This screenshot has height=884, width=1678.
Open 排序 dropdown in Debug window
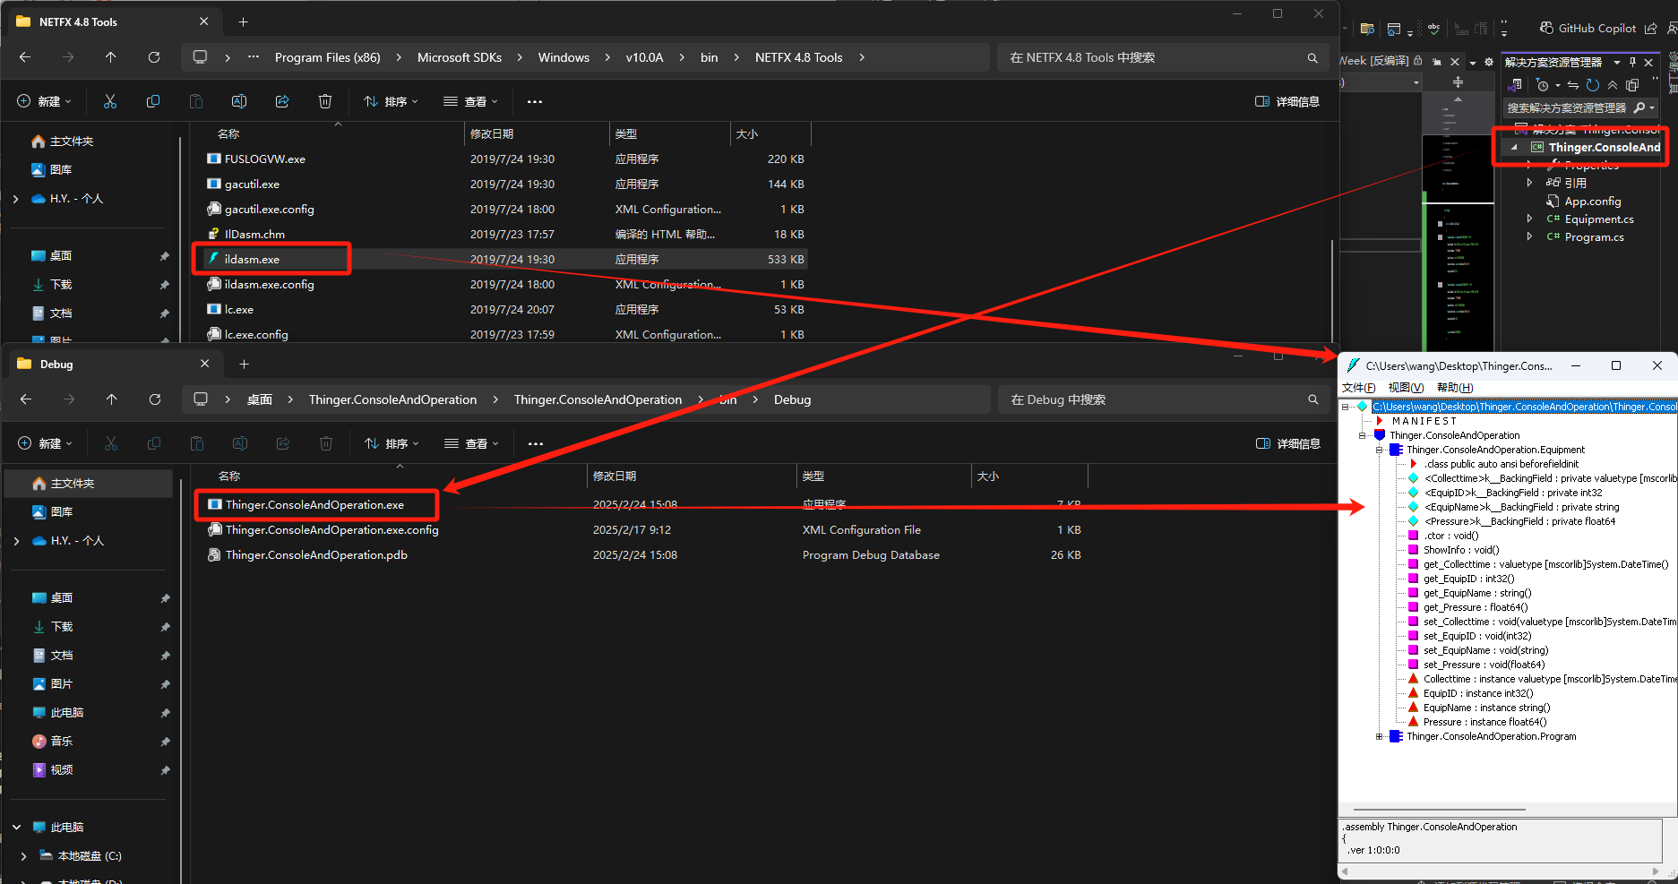tap(392, 443)
